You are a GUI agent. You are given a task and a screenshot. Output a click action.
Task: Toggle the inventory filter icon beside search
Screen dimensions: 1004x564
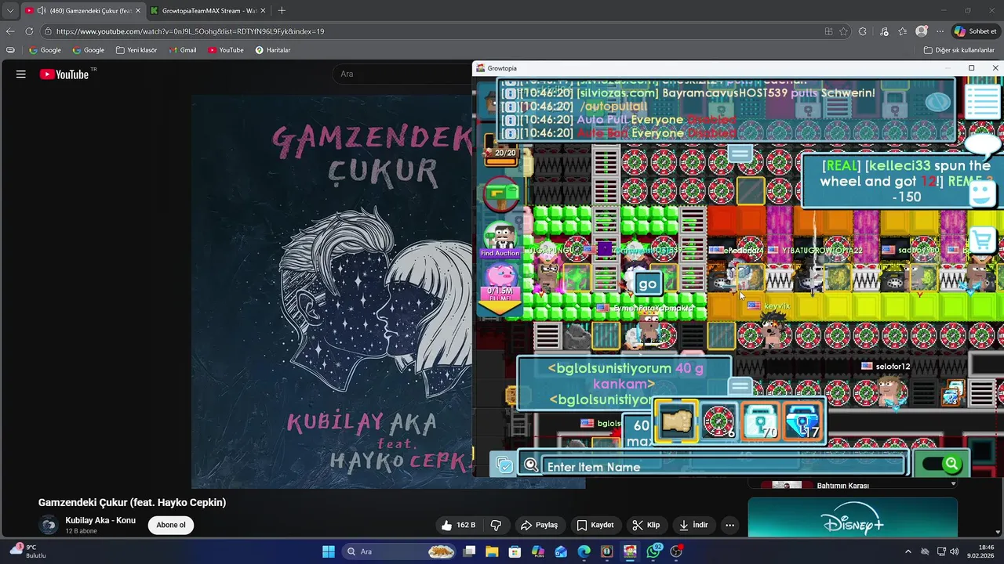click(x=505, y=466)
